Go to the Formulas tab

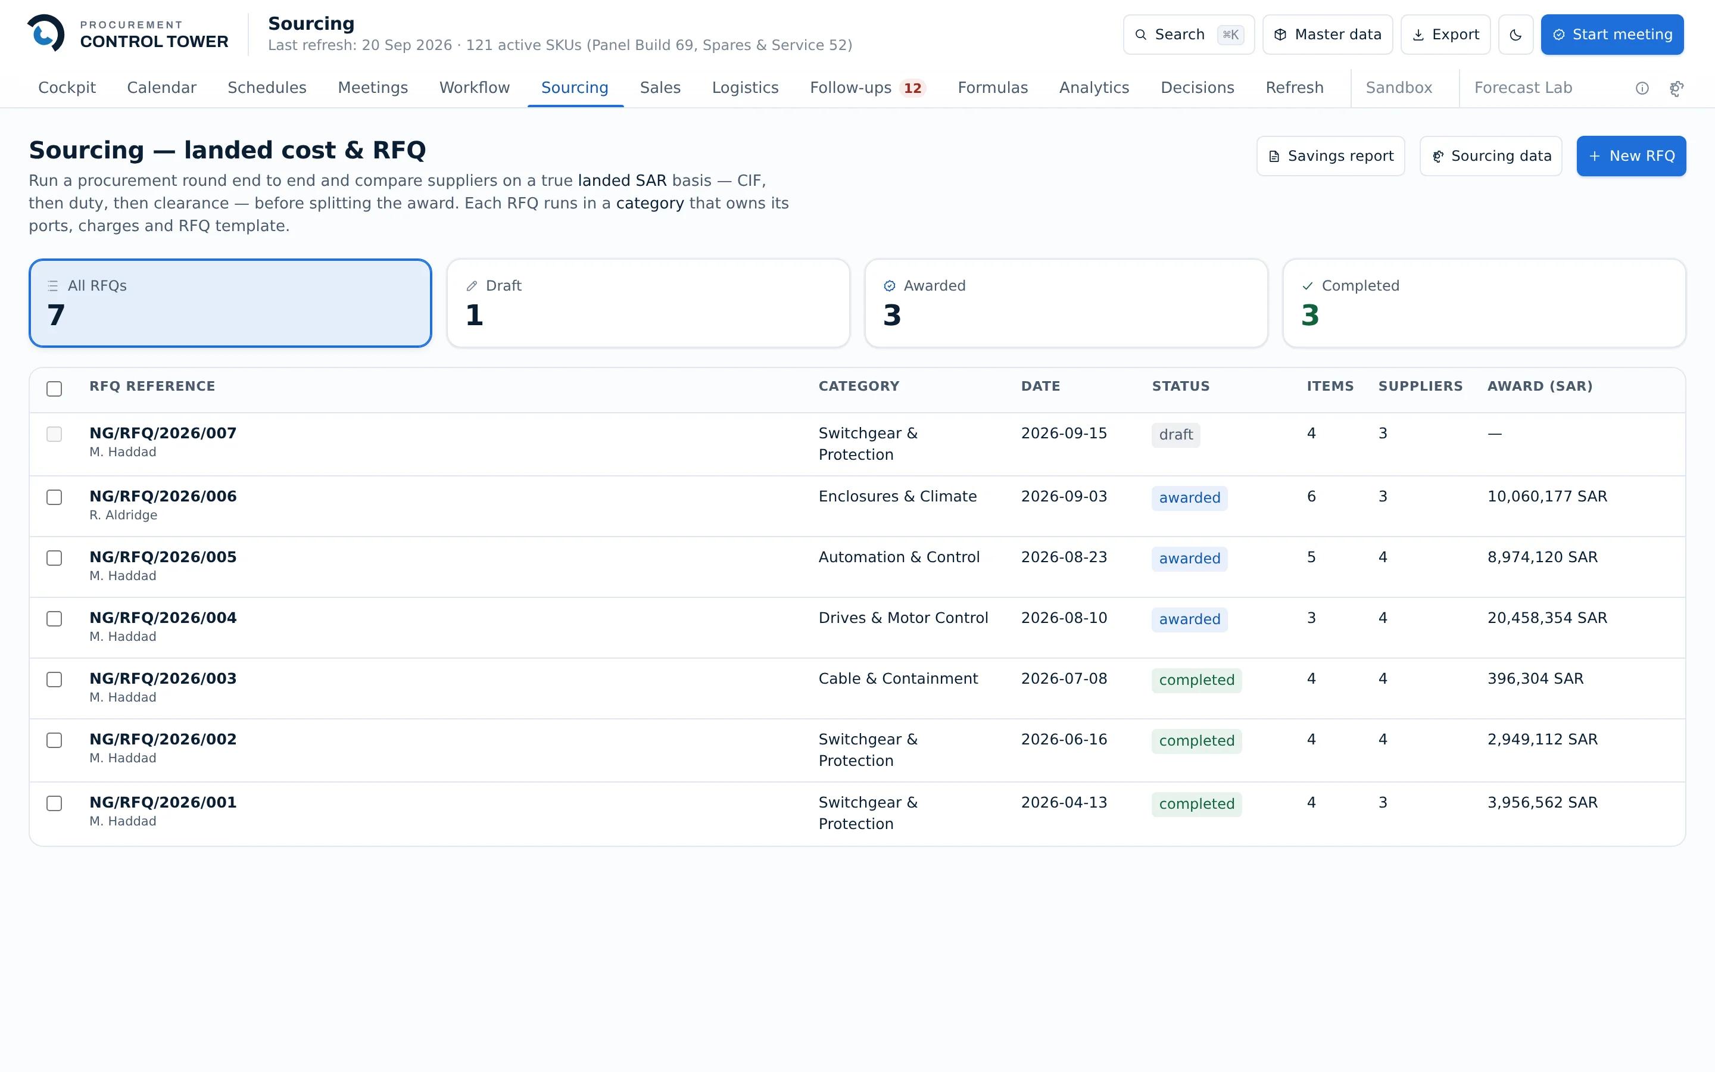click(x=992, y=88)
